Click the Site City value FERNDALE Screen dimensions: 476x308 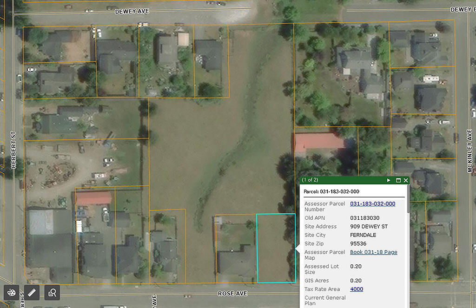click(x=363, y=235)
